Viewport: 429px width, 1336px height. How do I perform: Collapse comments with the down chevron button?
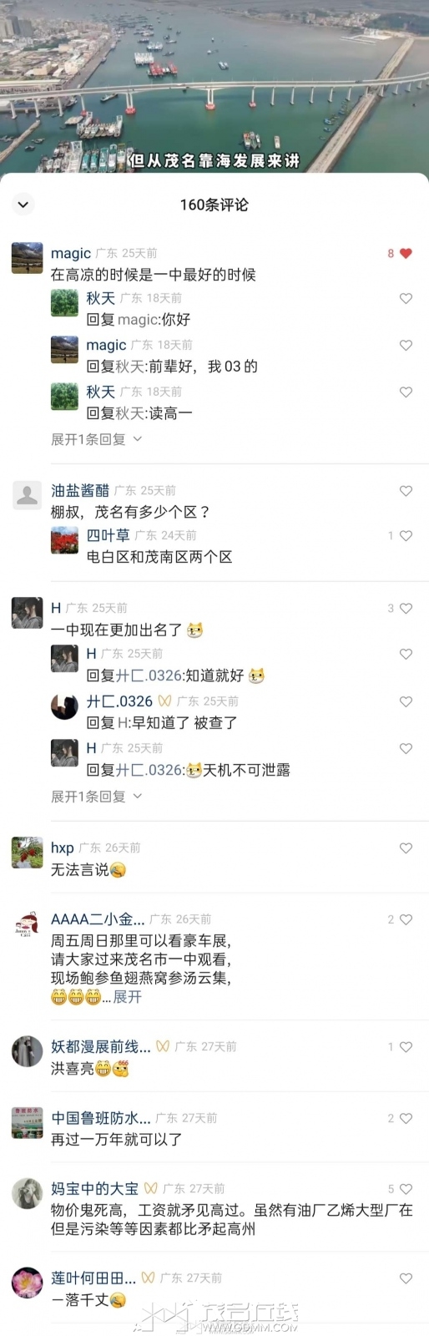[x=23, y=205]
